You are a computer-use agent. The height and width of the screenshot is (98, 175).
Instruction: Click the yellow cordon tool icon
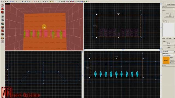tap(51, 2)
